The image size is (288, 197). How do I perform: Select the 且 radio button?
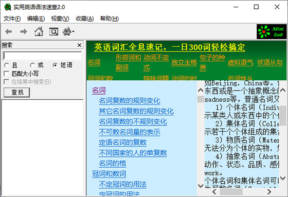(x=6, y=65)
